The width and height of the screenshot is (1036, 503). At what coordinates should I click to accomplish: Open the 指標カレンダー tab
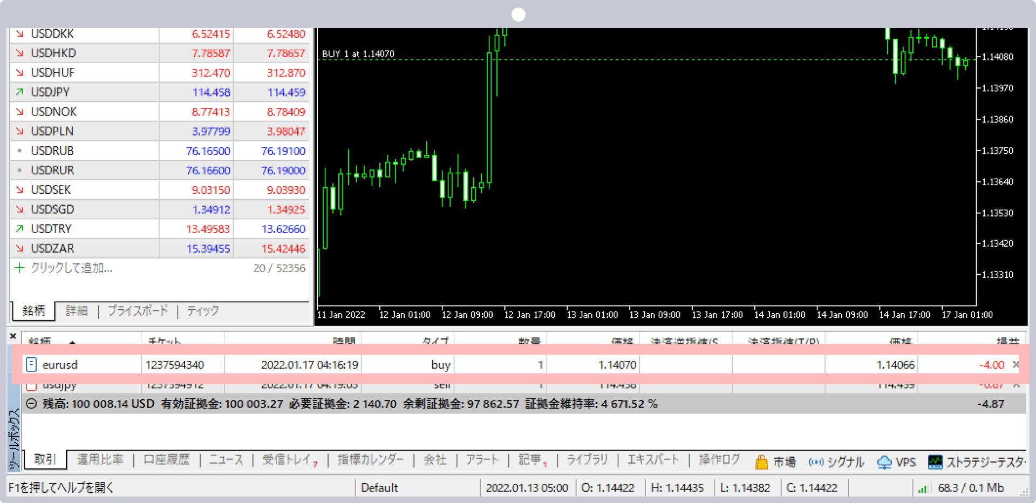click(x=371, y=460)
